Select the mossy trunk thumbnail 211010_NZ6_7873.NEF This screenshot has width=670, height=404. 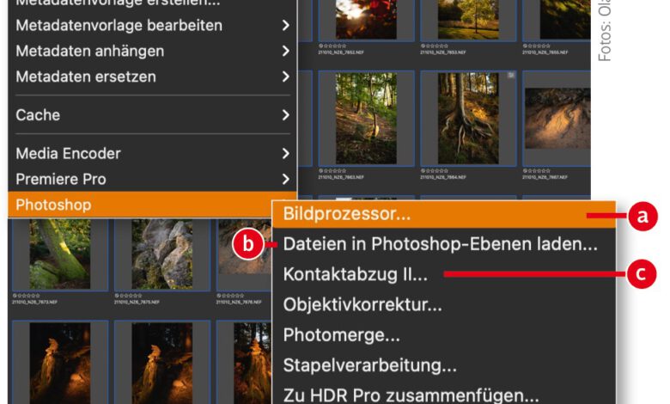pos(60,254)
